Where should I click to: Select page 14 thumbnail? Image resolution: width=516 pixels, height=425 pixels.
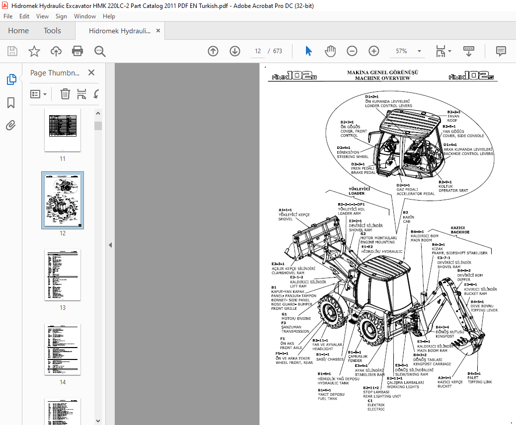[63, 350]
